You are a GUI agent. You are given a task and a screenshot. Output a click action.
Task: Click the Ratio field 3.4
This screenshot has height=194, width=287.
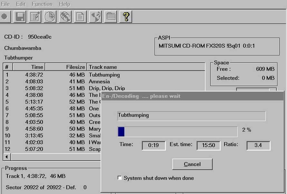(258, 145)
